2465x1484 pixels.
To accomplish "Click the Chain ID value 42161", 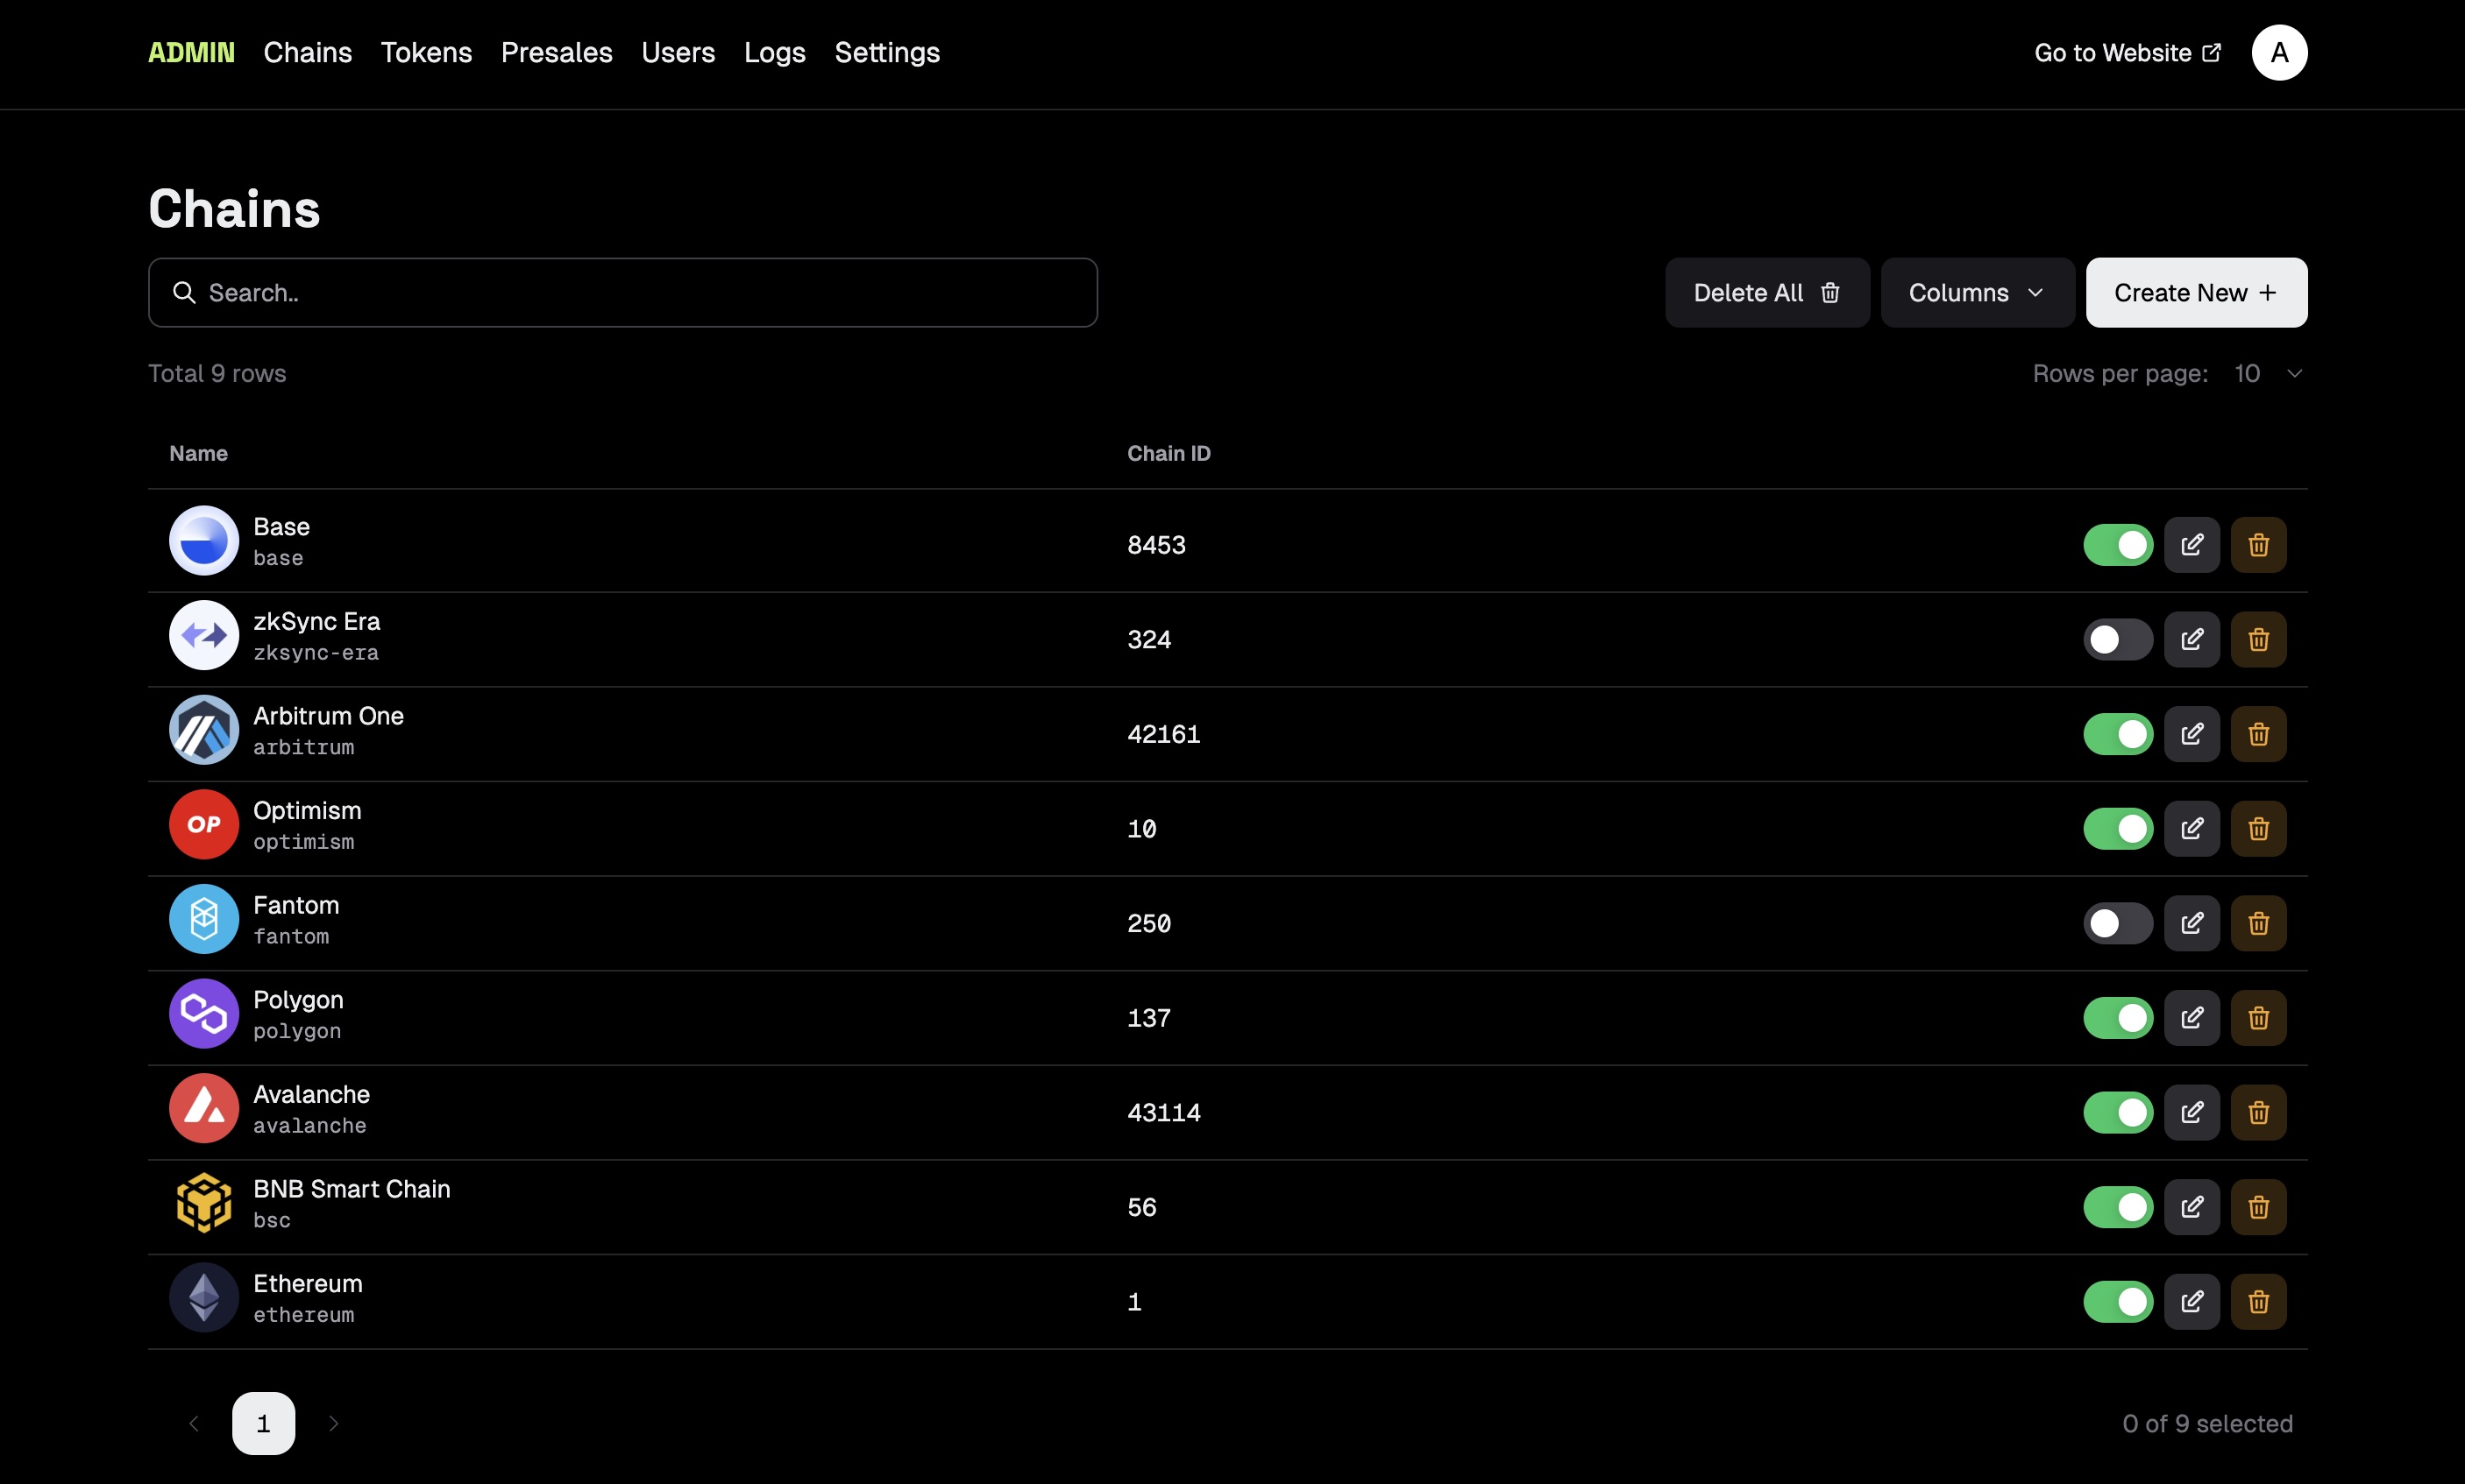I will coord(1163,734).
